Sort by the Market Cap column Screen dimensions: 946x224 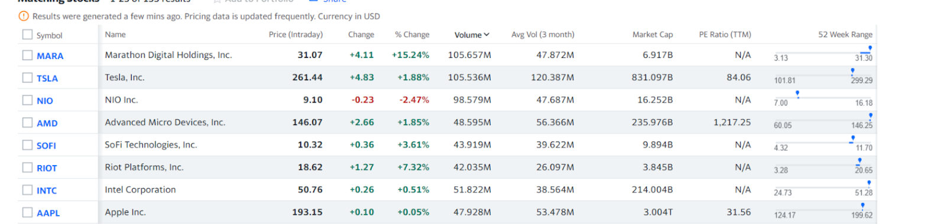[x=653, y=35]
